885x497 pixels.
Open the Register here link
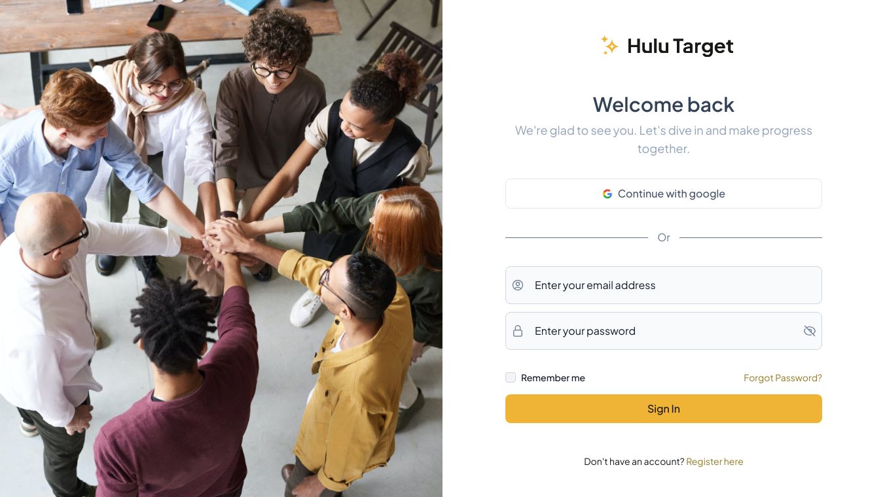(x=715, y=462)
